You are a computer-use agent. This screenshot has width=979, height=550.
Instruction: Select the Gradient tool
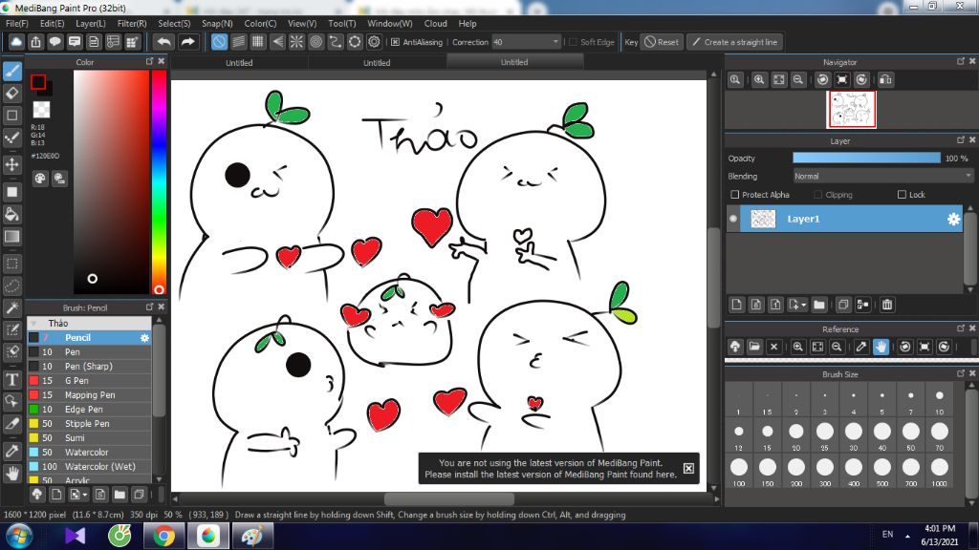[11, 237]
